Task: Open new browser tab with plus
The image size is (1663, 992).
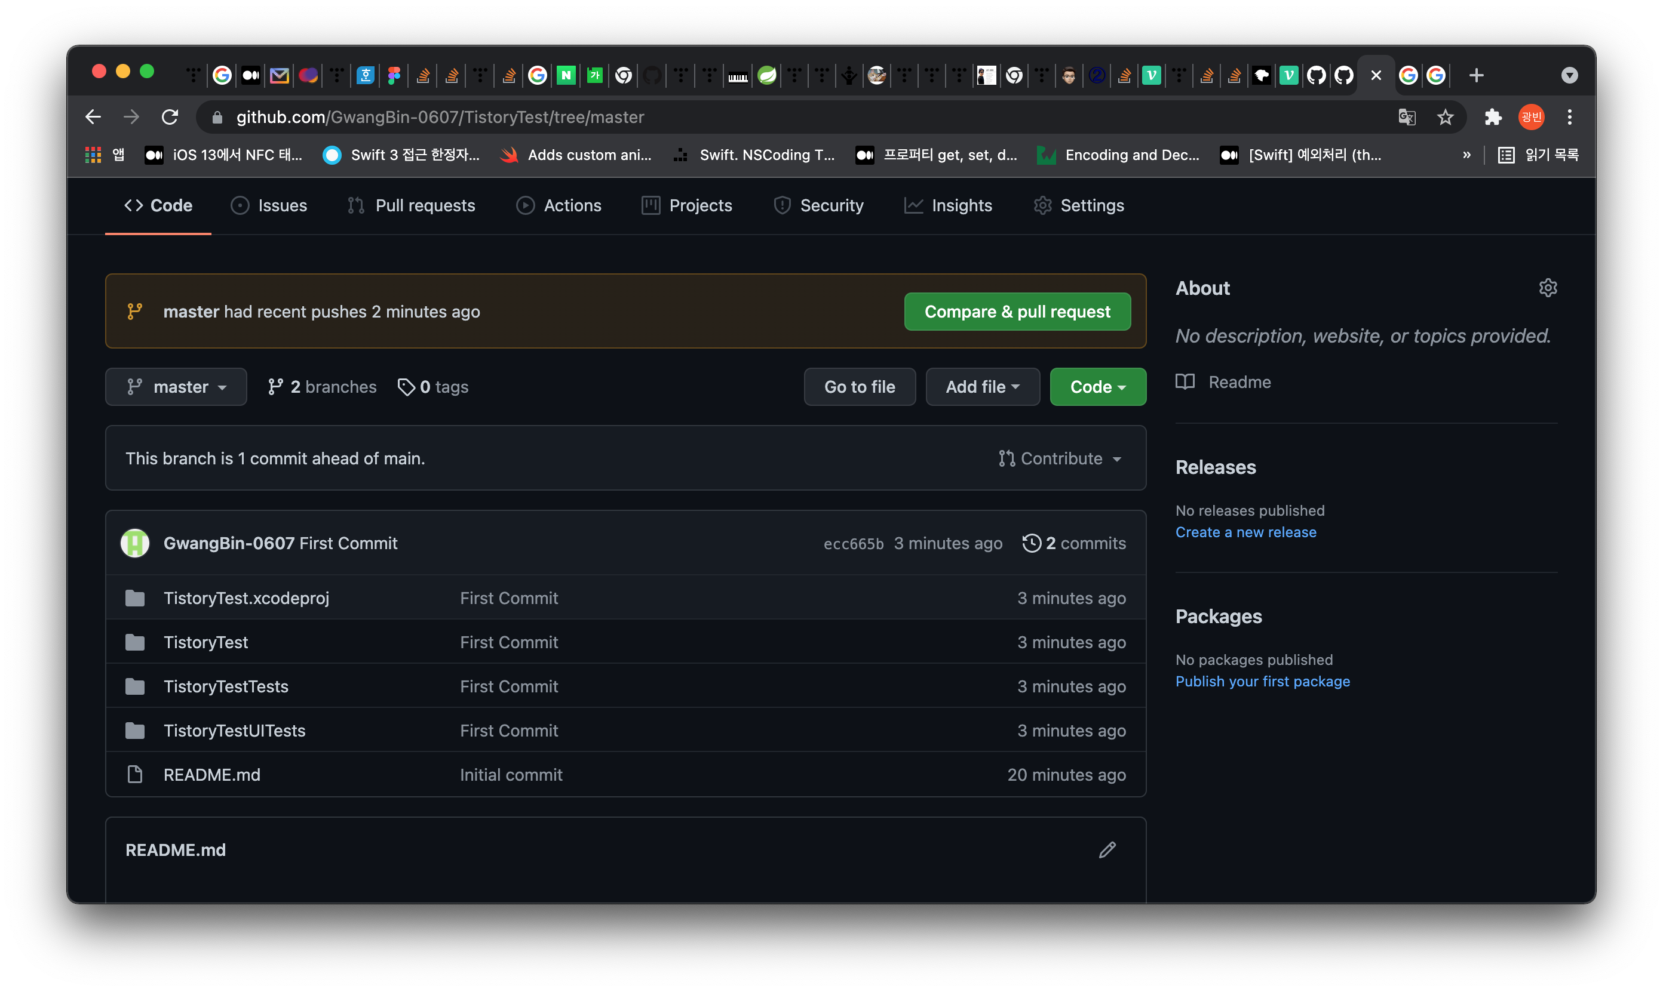Action: [1475, 76]
